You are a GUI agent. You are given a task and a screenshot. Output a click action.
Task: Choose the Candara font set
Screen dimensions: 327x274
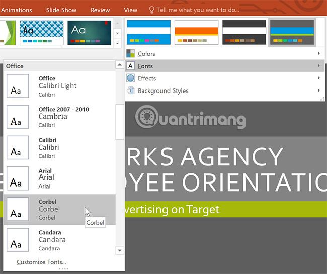(60, 240)
